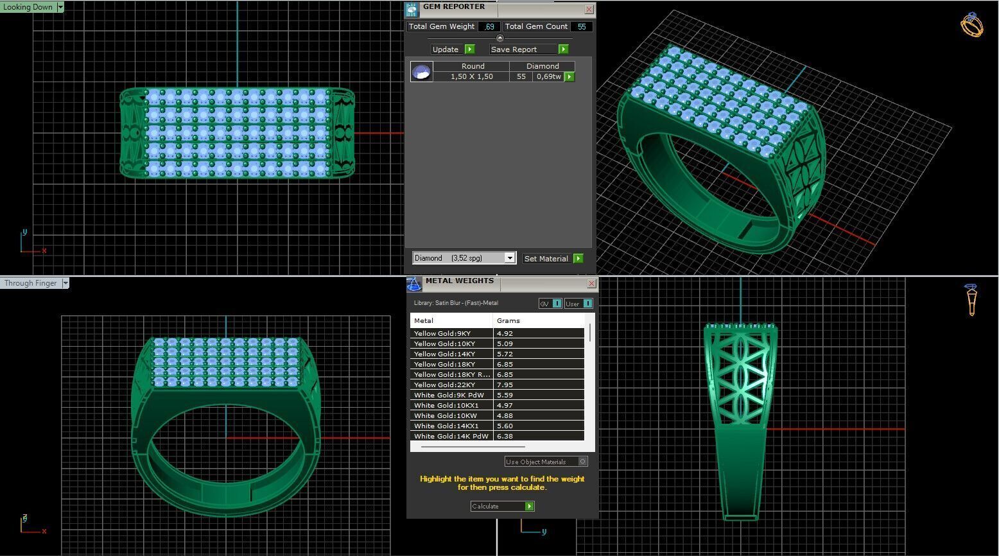Click the Library: Satin Blur - (Fast)-Metal text

(x=456, y=303)
